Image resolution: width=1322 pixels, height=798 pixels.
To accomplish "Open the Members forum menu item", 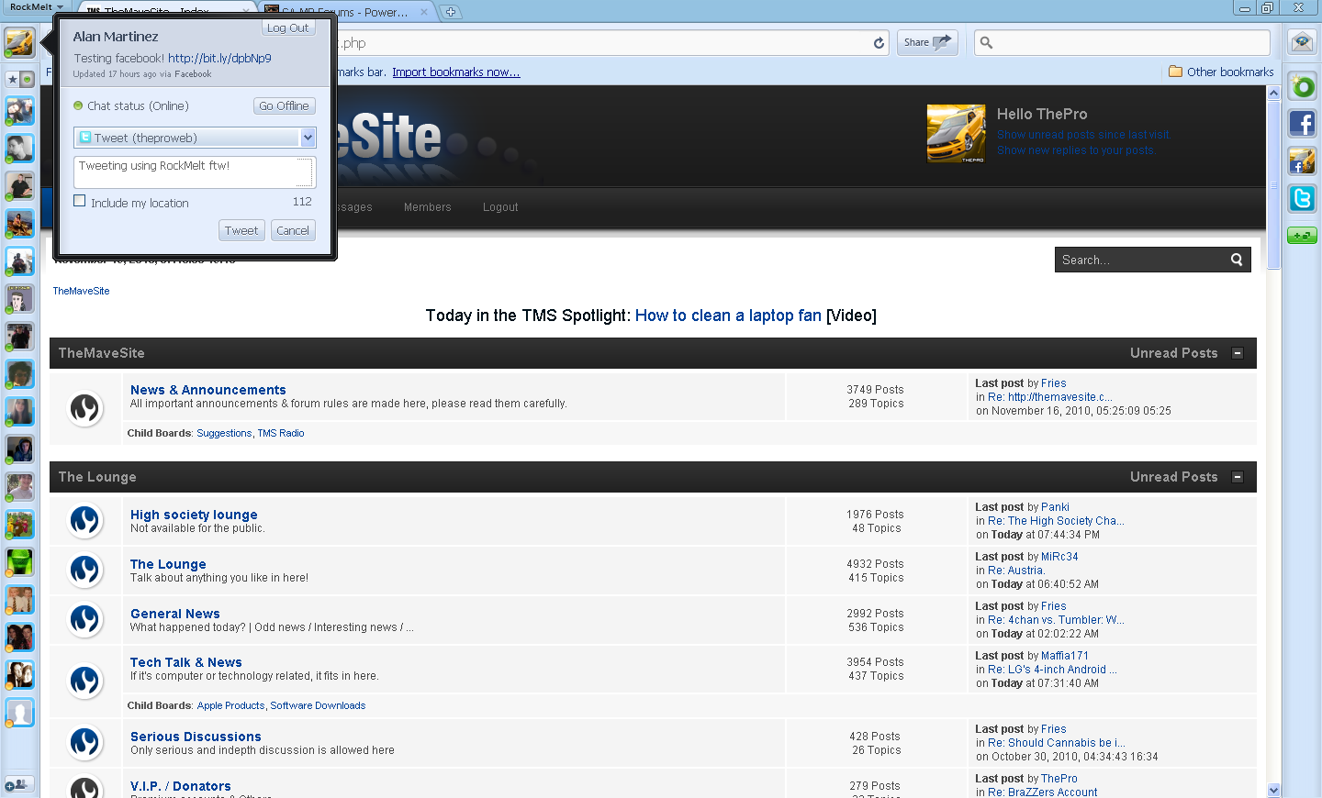I will 428,207.
